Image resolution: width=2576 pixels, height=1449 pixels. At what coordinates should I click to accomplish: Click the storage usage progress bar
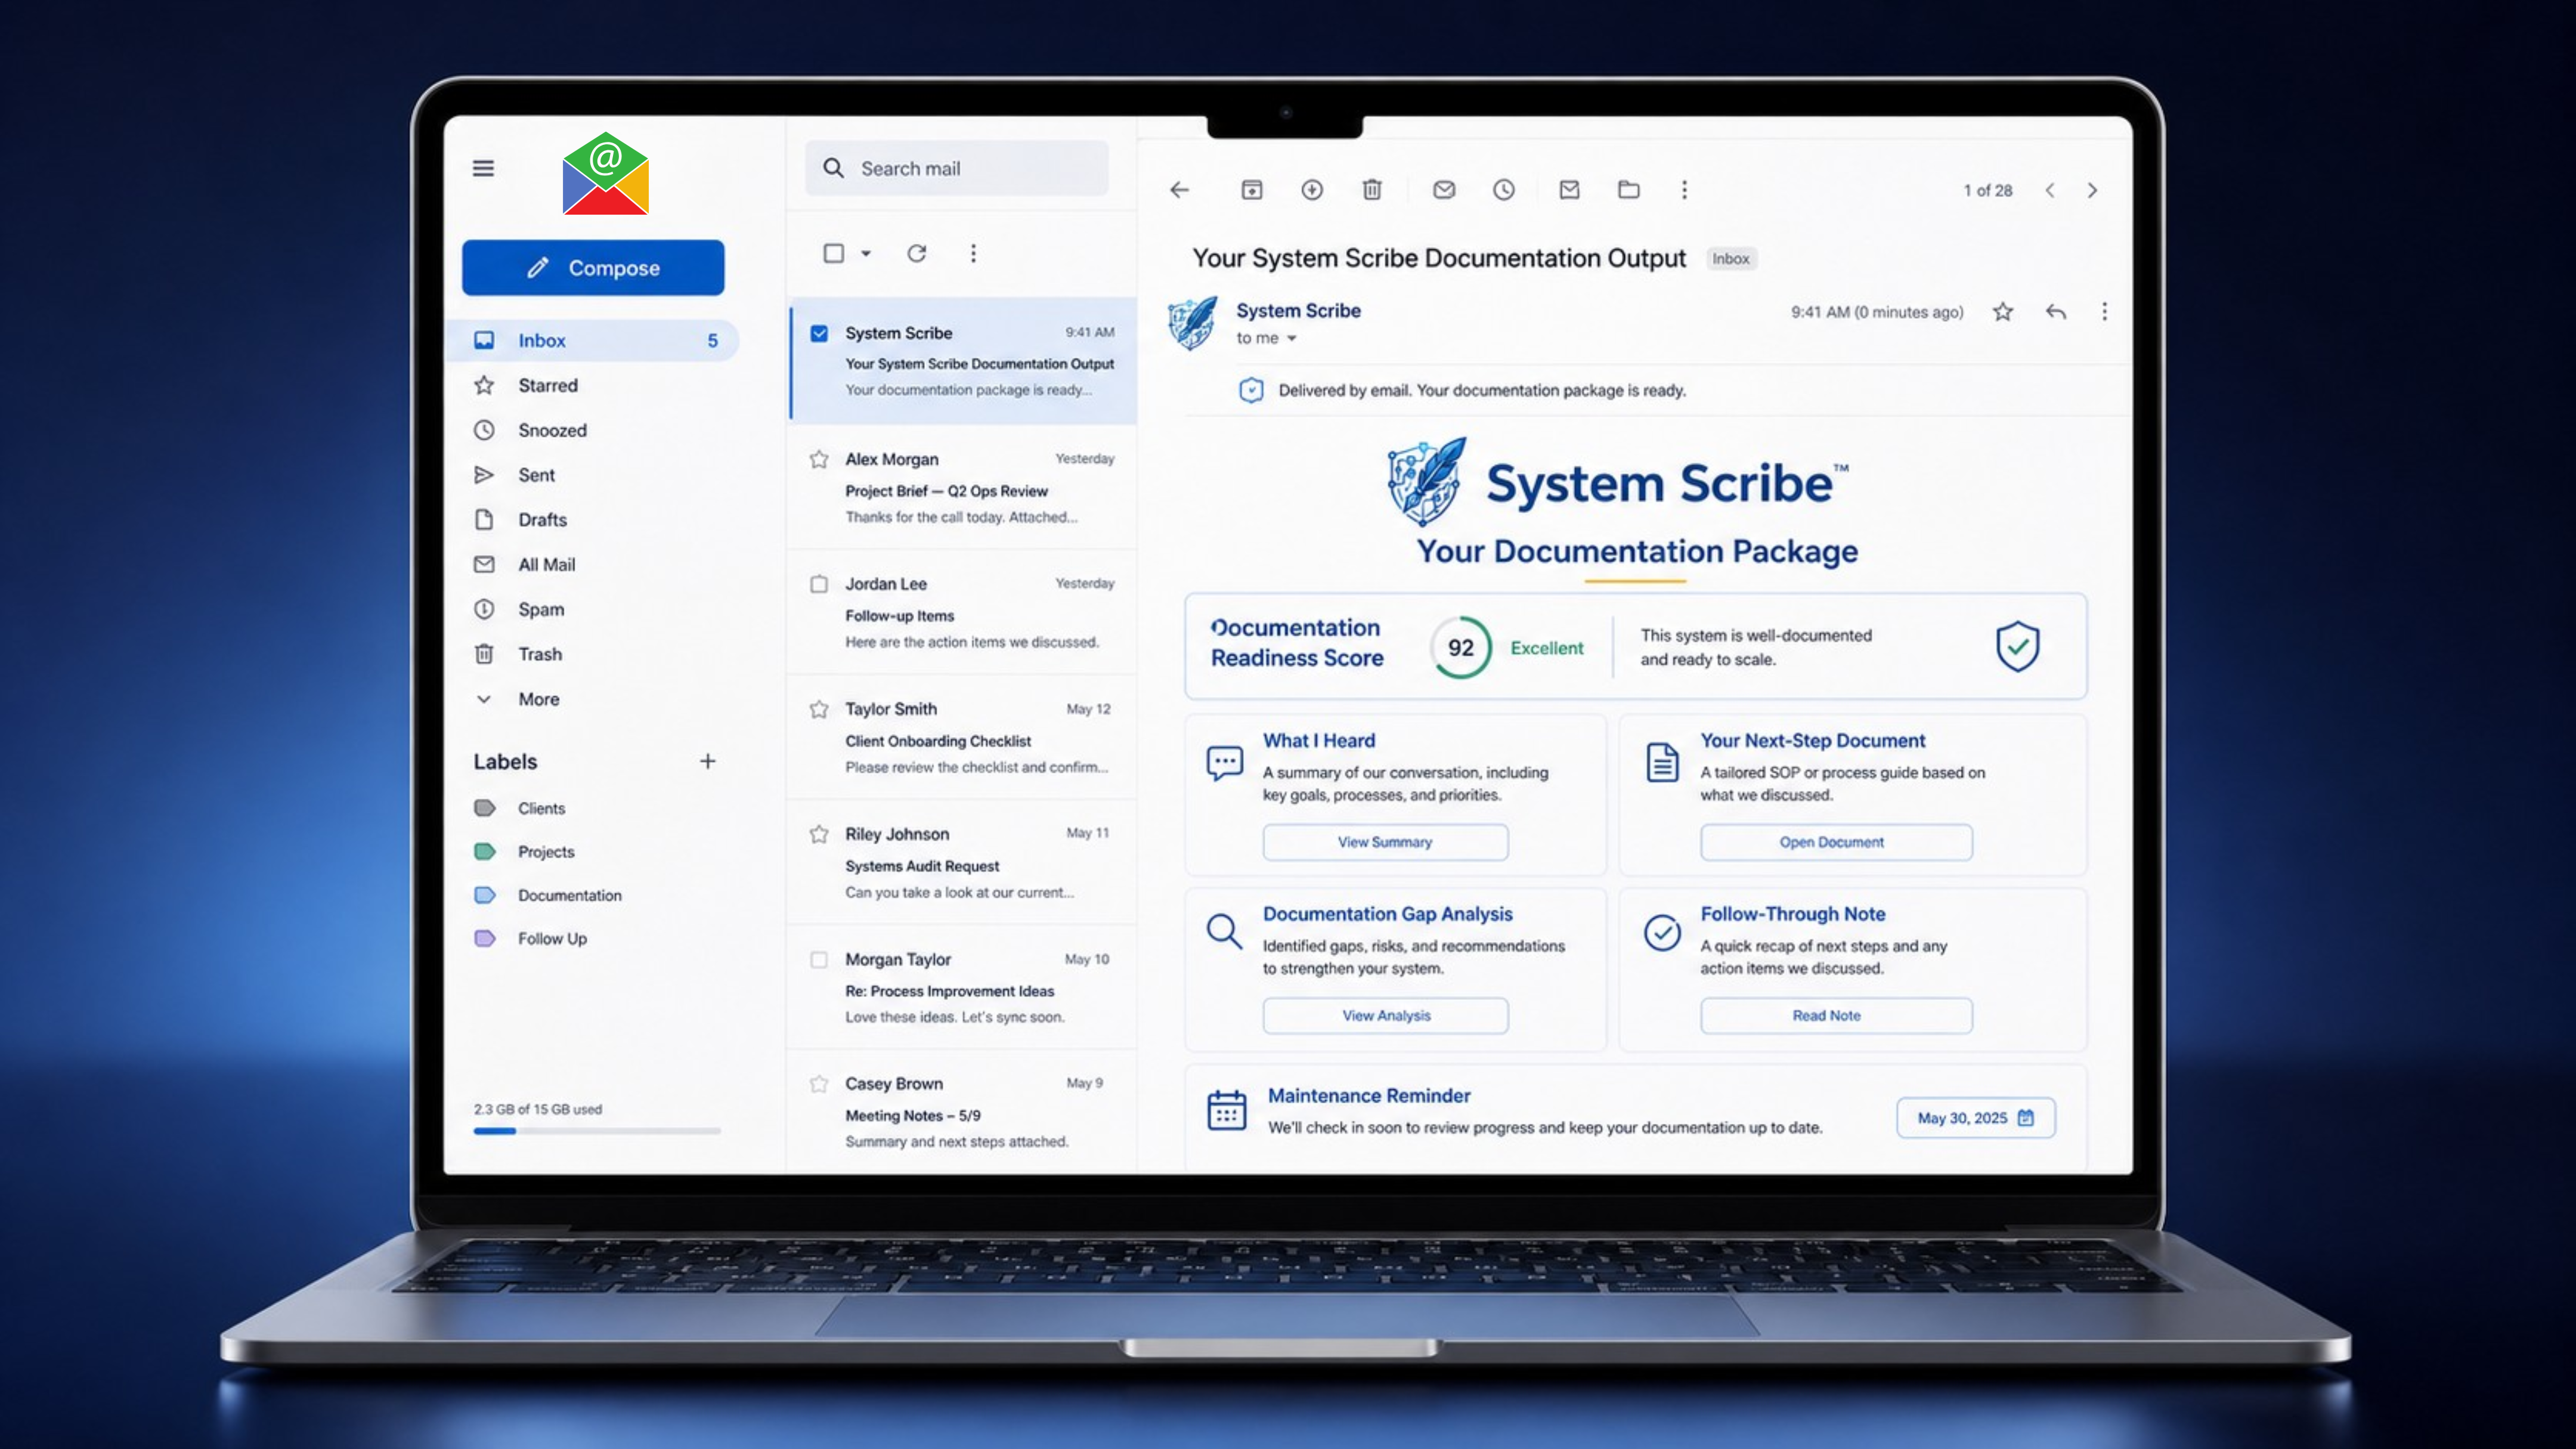point(597,1131)
